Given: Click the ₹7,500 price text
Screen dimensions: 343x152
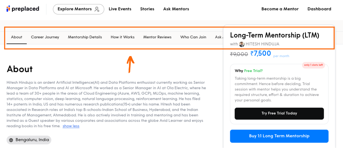Looking at the screenshot, I should tap(261, 54).
